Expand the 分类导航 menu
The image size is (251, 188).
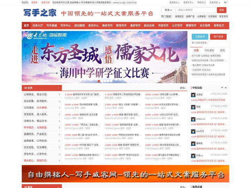click(215, 2)
